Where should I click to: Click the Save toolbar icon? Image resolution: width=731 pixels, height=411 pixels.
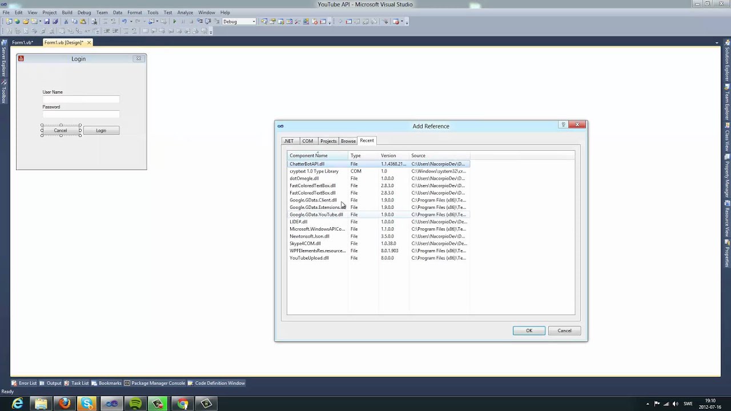[47, 22]
